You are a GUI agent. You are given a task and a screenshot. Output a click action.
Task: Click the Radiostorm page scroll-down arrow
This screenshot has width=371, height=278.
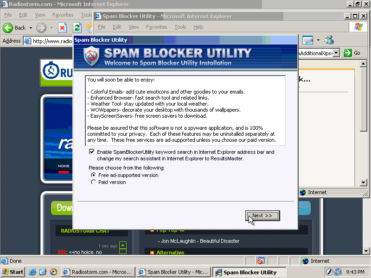366,251
